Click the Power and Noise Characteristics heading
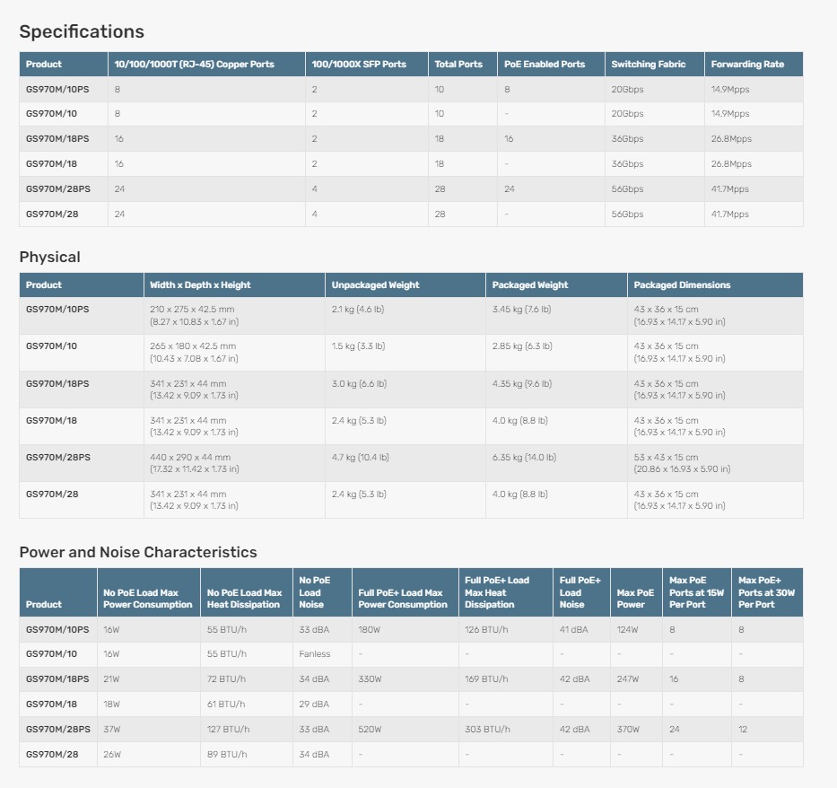The image size is (837, 788). [x=138, y=552]
